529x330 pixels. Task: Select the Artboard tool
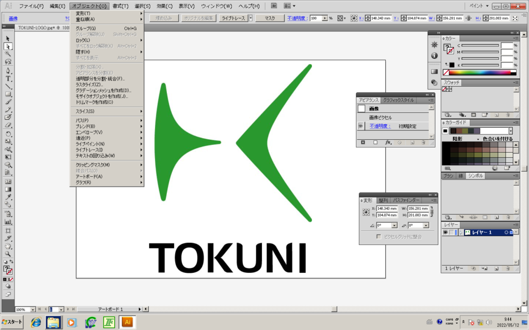(8, 231)
